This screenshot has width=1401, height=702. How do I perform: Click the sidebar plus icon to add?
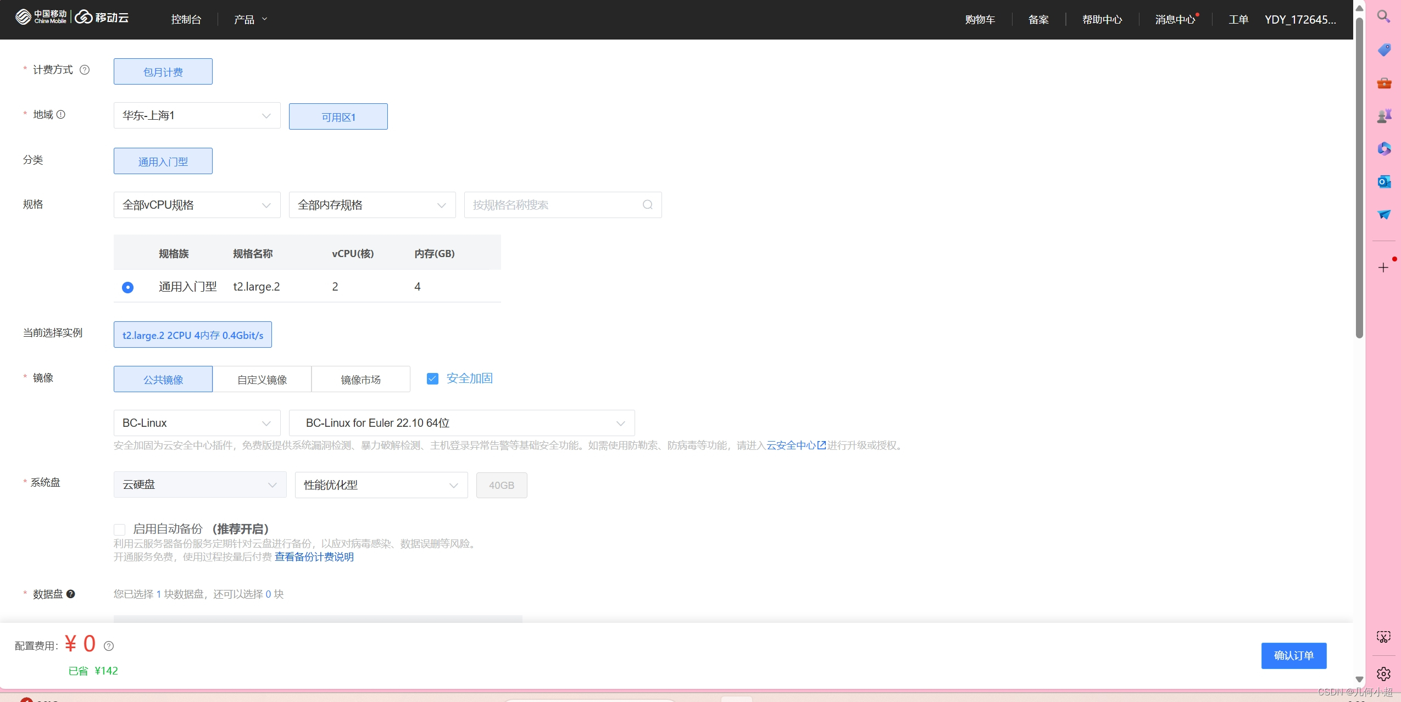1383,268
